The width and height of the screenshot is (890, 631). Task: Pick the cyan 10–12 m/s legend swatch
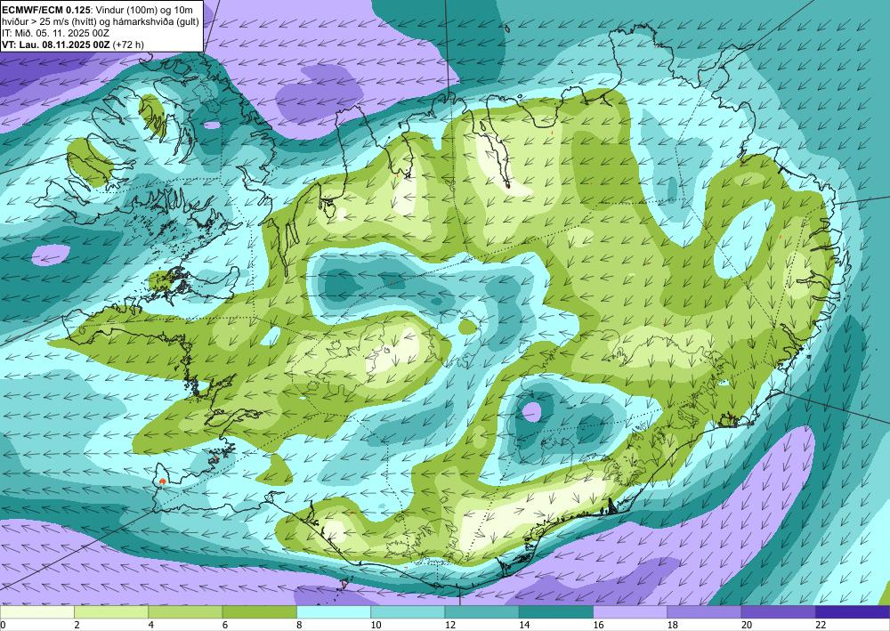(x=408, y=612)
